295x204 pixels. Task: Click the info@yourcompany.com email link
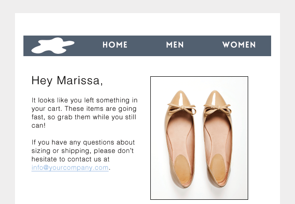click(70, 168)
